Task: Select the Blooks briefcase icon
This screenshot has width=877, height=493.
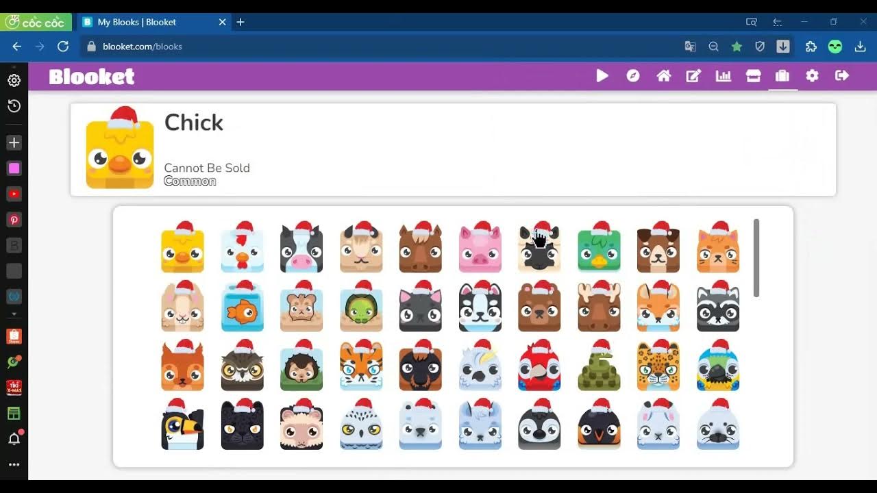Action: pos(782,76)
